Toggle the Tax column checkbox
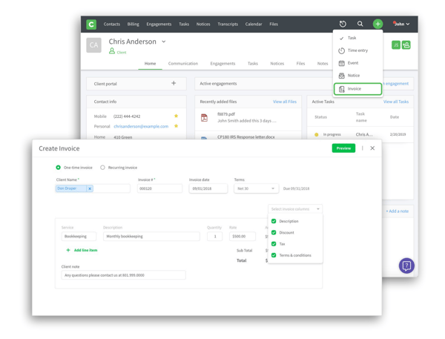Image resolution: width=445 pixels, height=339 pixels. 274,243
